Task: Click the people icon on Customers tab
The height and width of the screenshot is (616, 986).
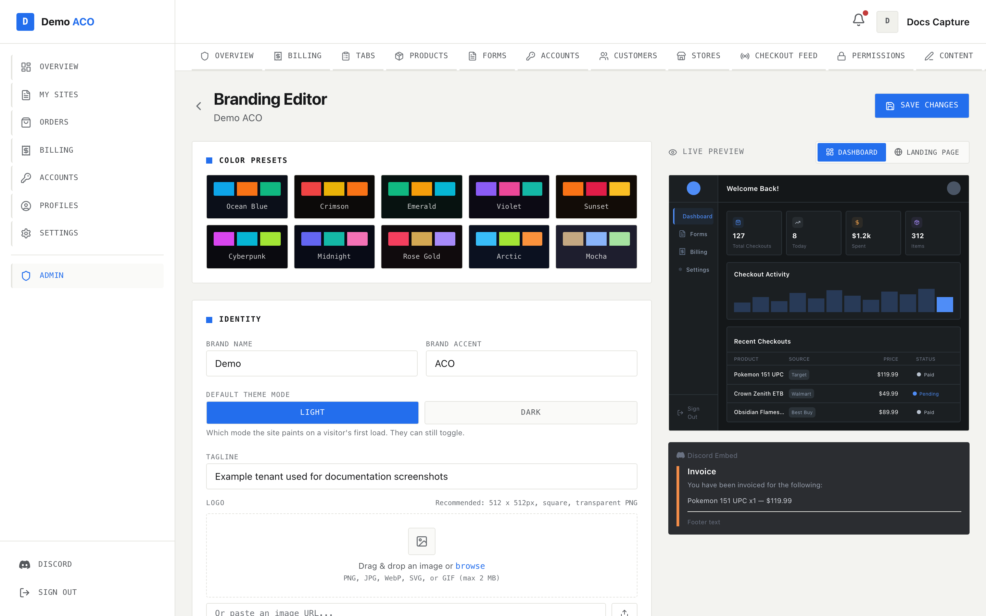Action: [x=604, y=56]
